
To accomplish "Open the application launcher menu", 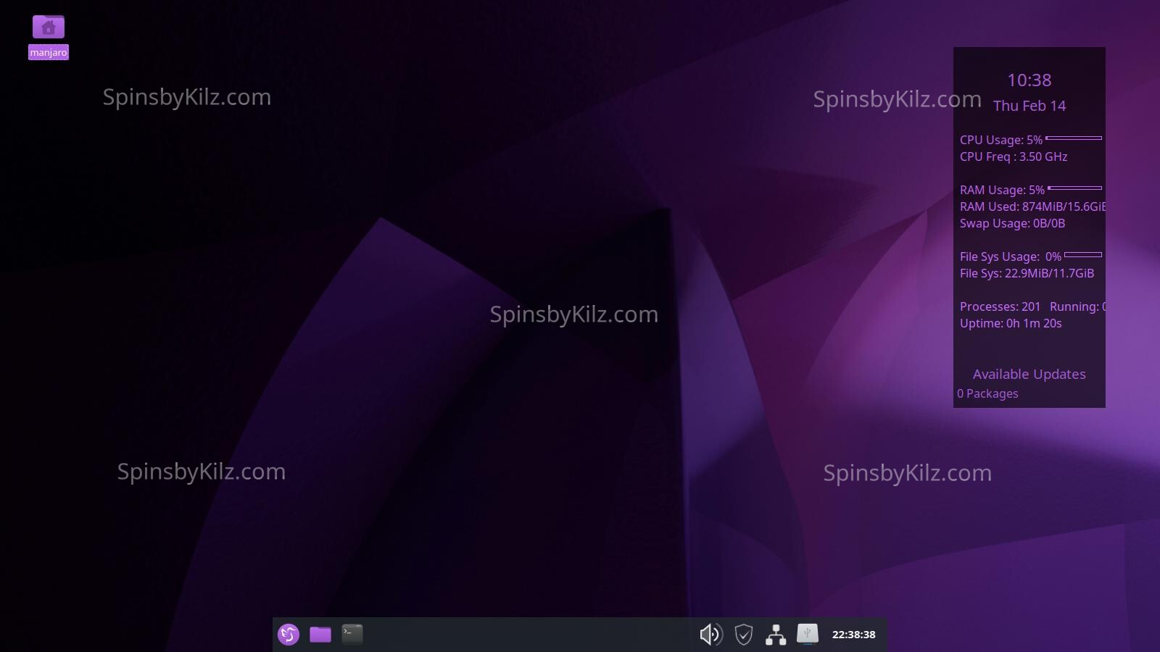I will [x=289, y=635].
